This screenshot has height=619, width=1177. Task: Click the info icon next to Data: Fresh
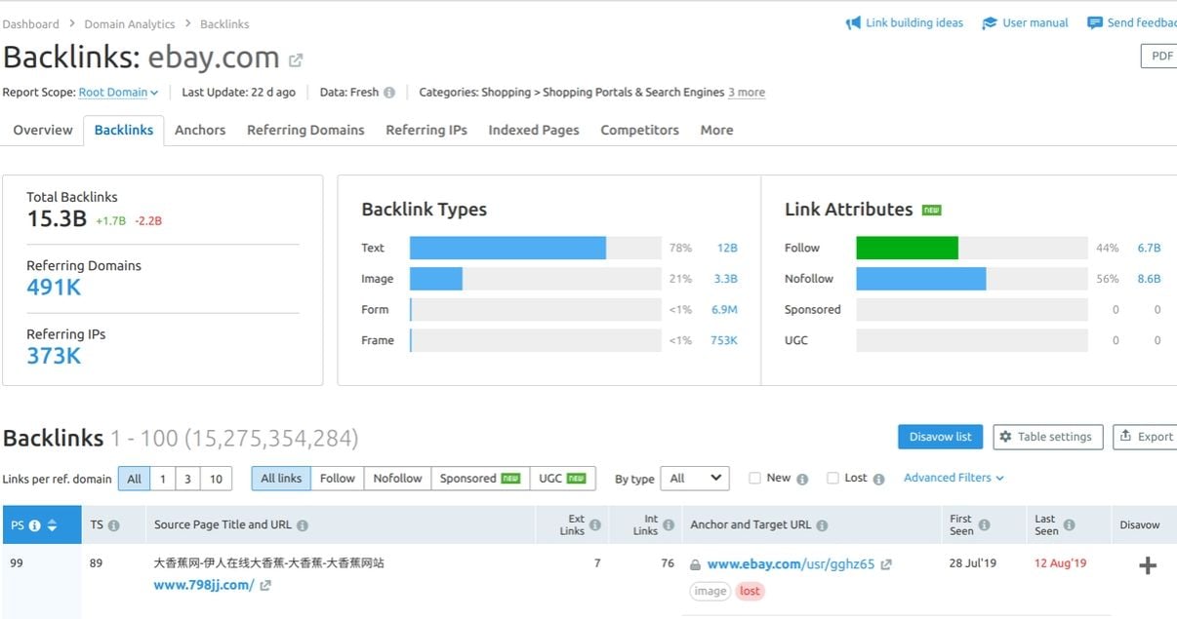(389, 93)
